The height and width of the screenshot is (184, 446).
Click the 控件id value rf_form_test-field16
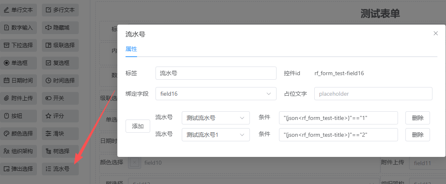coord(339,73)
